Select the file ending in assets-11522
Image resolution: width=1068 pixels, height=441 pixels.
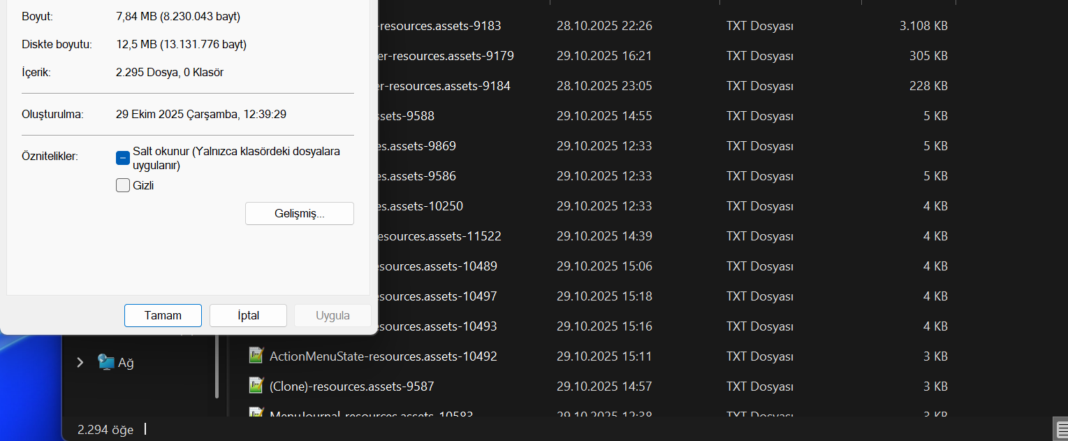[x=440, y=236]
